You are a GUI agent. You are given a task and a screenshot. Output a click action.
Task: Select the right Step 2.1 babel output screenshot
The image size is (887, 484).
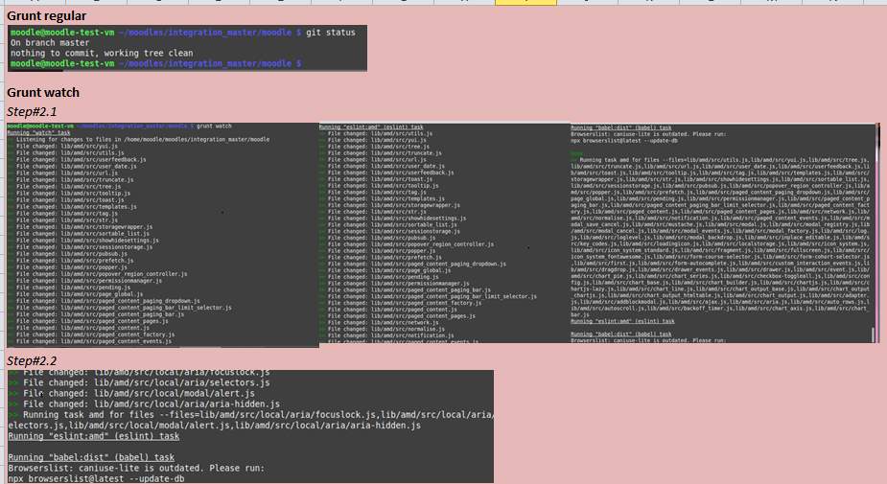click(722, 233)
